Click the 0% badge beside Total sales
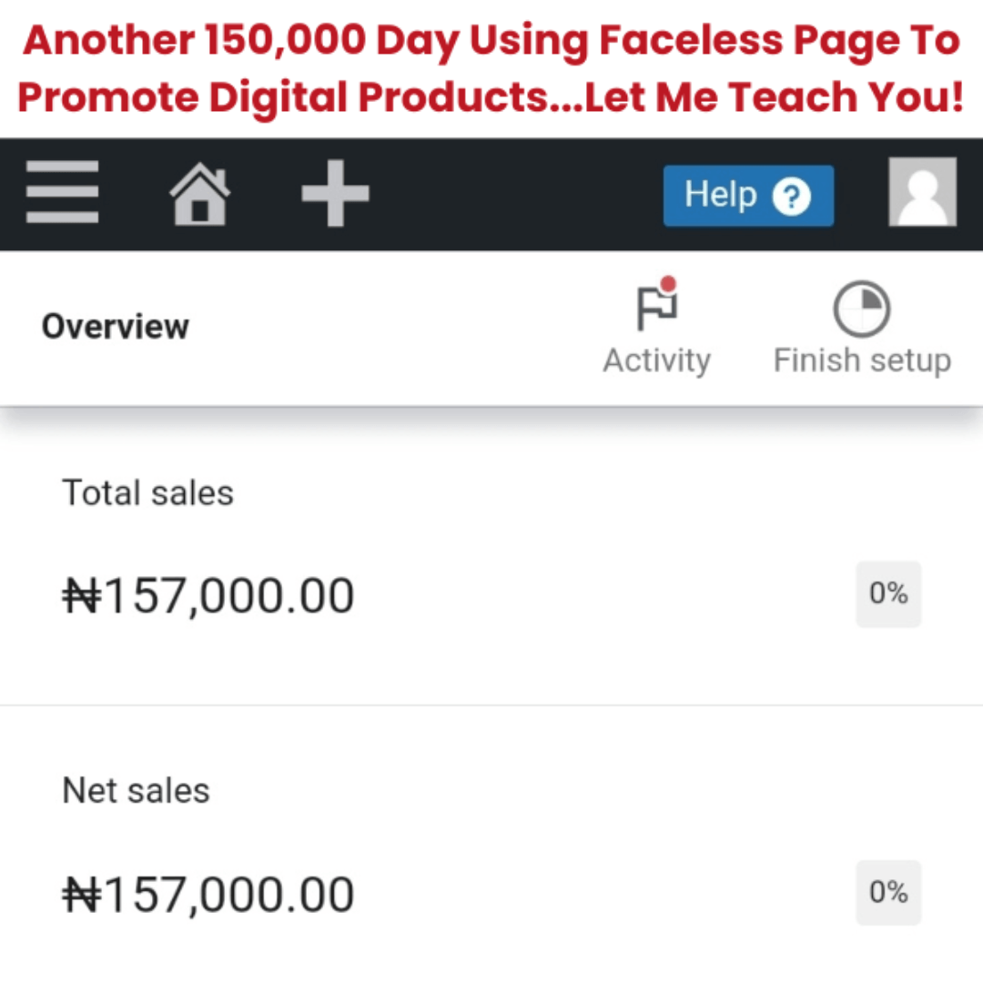The image size is (983, 983). click(x=888, y=594)
